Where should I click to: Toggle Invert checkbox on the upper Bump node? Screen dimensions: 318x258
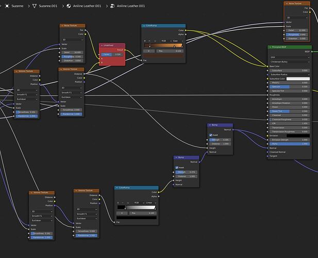pos(211,135)
